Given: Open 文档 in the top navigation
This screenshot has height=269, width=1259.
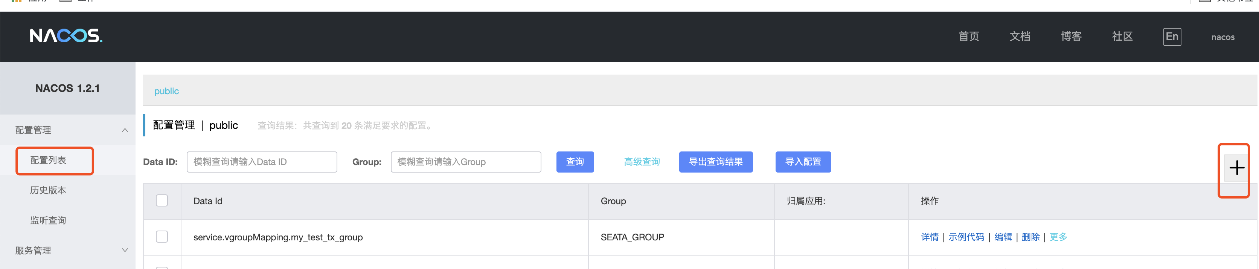Looking at the screenshot, I should (x=1020, y=37).
